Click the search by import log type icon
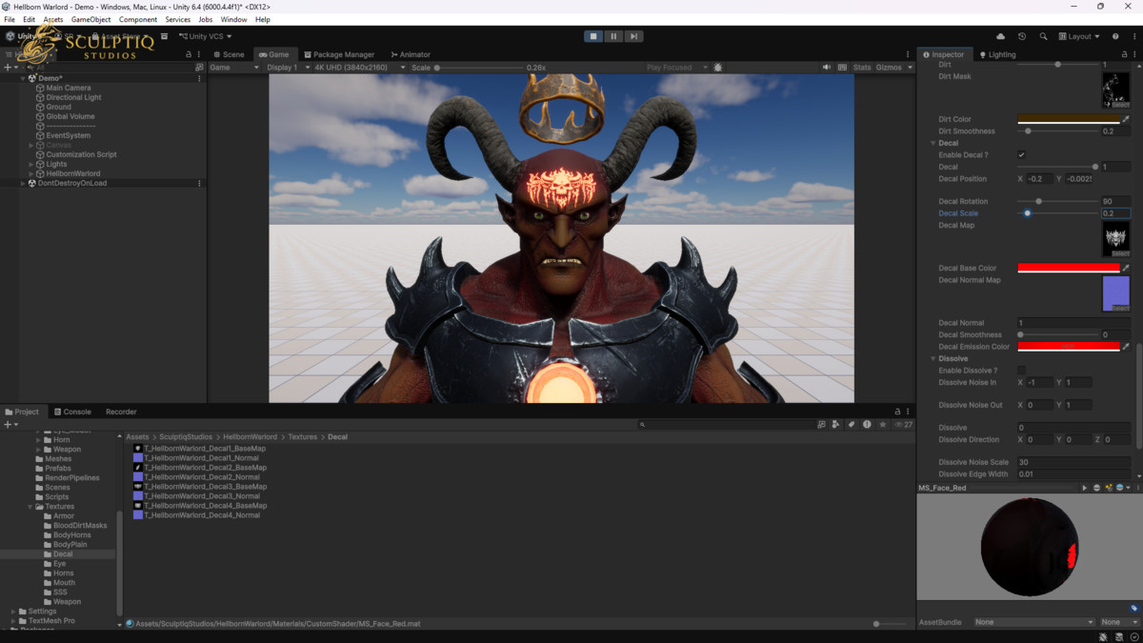1143x643 pixels. click(x=867, y=424)
